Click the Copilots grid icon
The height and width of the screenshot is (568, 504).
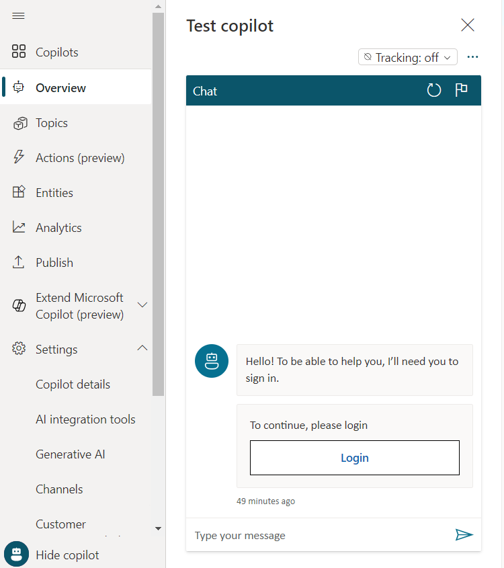click(19, 52)
